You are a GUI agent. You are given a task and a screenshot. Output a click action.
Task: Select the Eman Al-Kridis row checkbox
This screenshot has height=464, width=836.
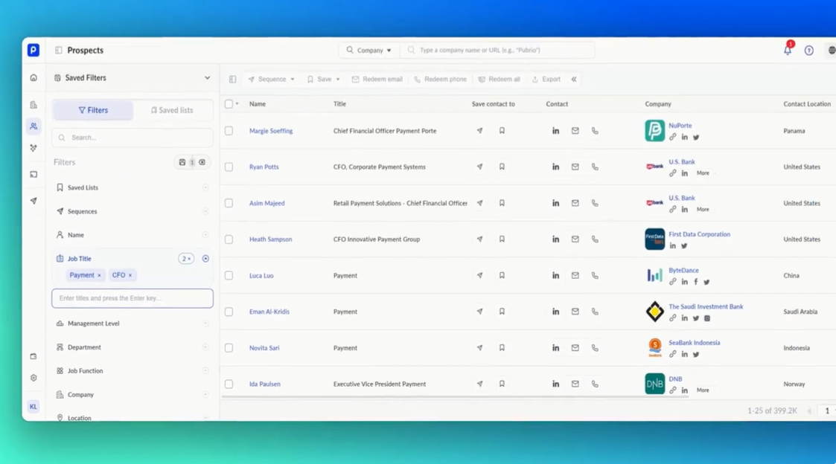coord(229,312)
